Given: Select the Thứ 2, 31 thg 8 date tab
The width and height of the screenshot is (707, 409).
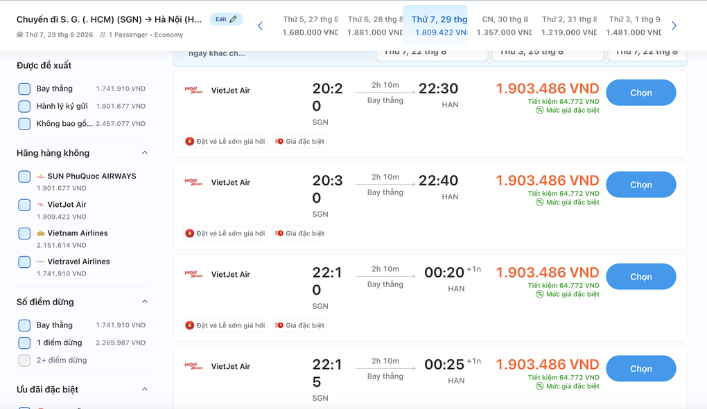Looking at the screenshot, I should coord(569,26).
